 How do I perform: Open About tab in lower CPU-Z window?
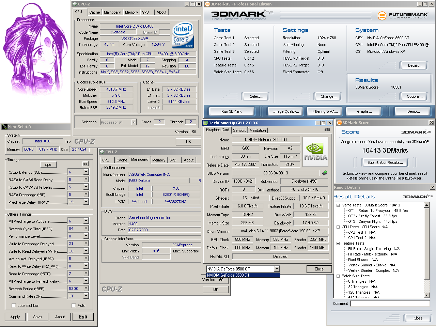(189, 160)
